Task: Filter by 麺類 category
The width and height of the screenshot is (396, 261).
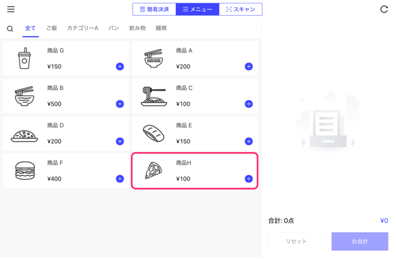Action: point(161,28)
